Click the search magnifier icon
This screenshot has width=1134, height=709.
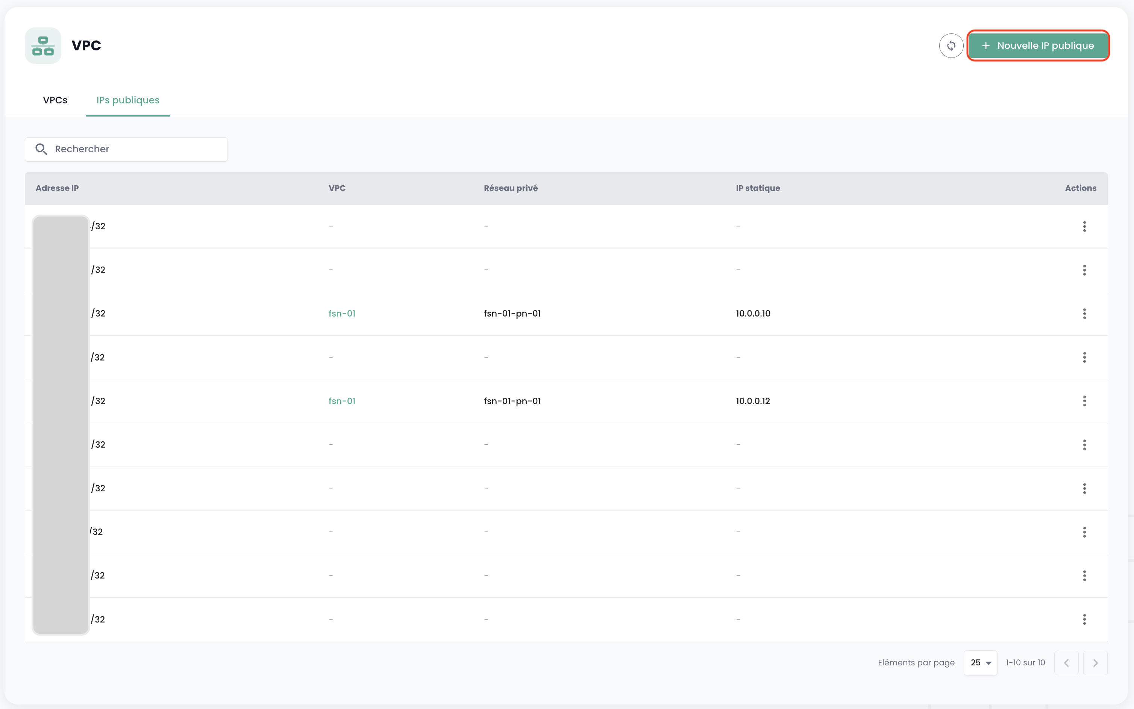tap(41, 149)
